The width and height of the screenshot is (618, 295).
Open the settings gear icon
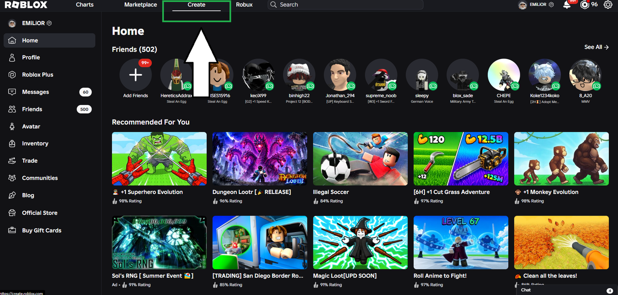pyautogui.click(x=608, y=5)
